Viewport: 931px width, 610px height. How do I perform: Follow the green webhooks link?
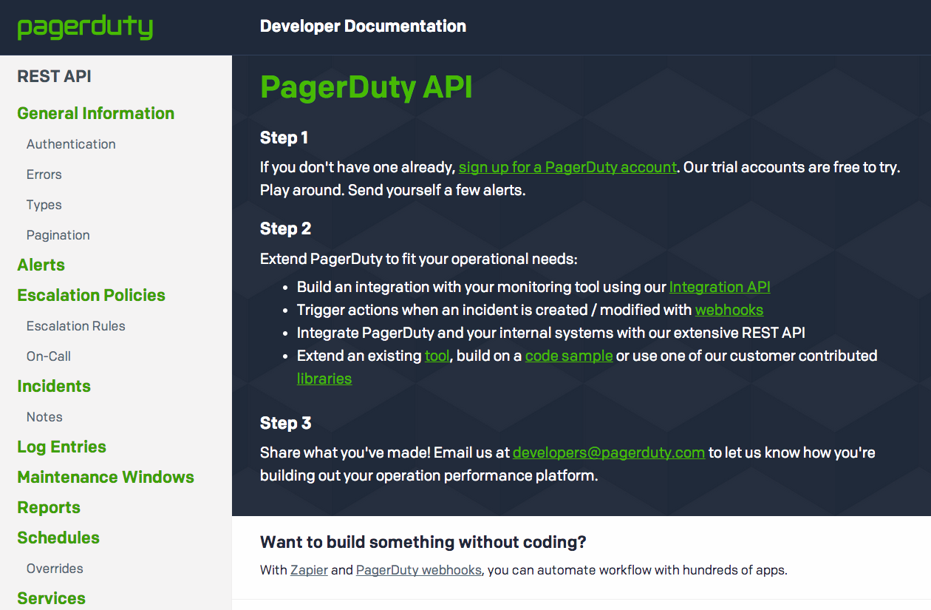[x=729, y=310]
